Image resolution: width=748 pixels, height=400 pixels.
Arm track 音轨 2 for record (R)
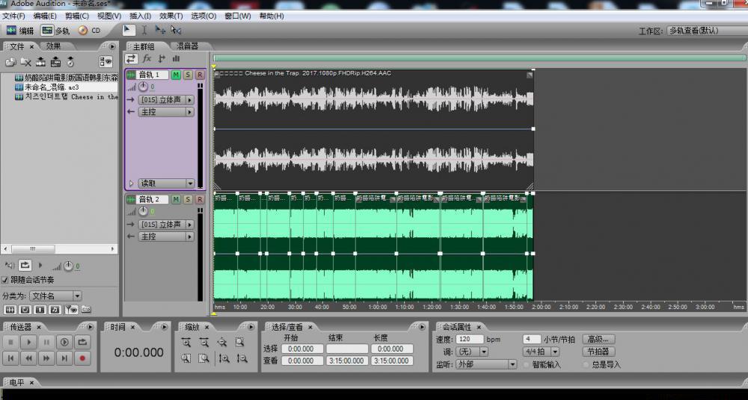200,199
